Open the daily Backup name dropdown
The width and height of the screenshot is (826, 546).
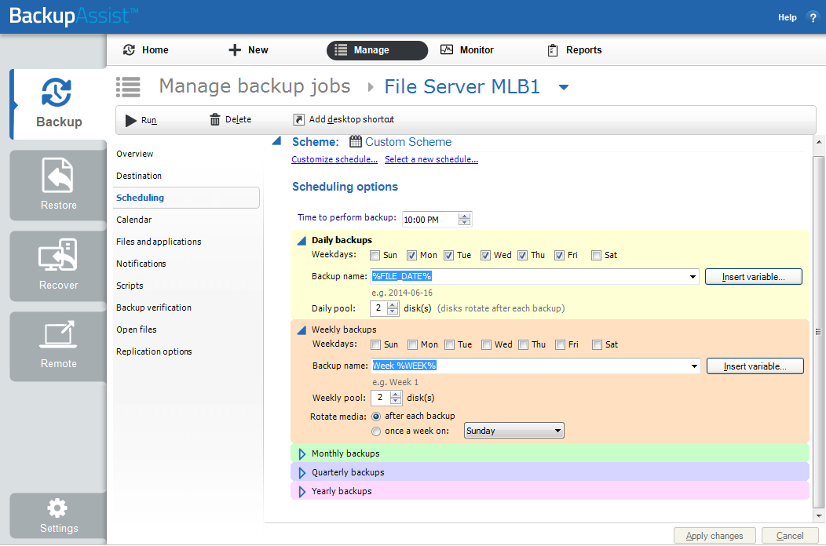[x=693, y=277]
